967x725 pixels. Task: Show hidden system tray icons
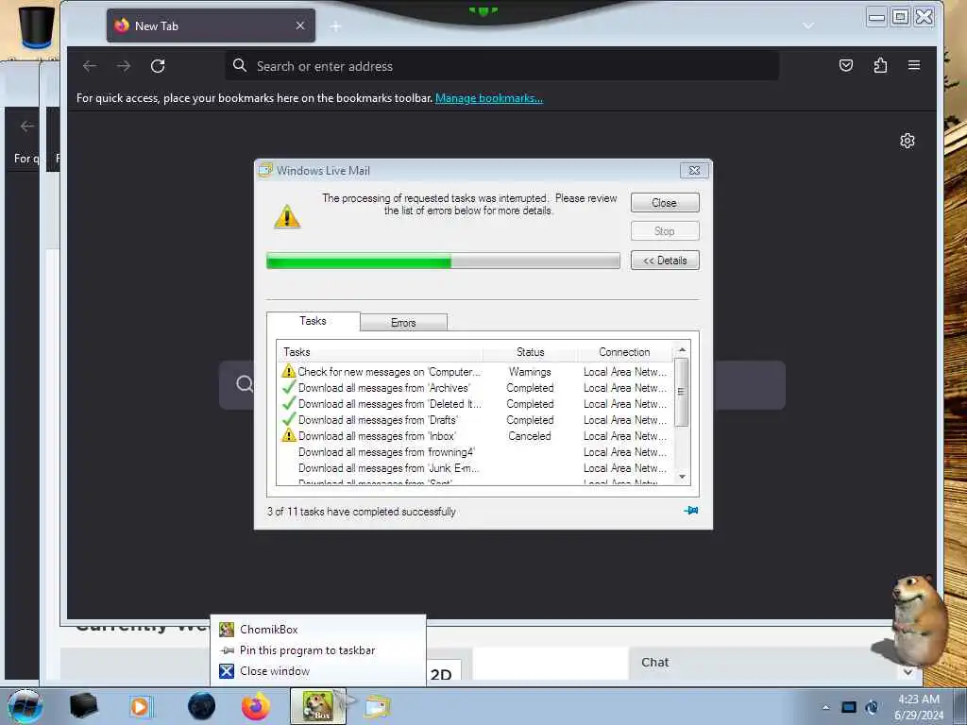pyautogui.click(x=825, y=707)
